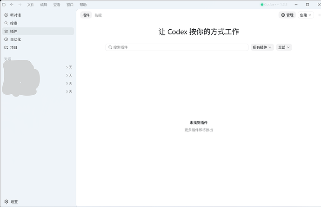The image size is (321, 207).
Task: Focus the 搜索插件 search field
Action: 177,47
